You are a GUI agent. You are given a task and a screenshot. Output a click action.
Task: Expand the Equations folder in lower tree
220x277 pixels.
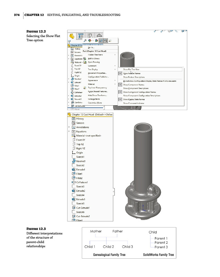[x=69, y=132]
